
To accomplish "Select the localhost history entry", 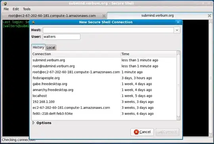I will pos(104,96).
